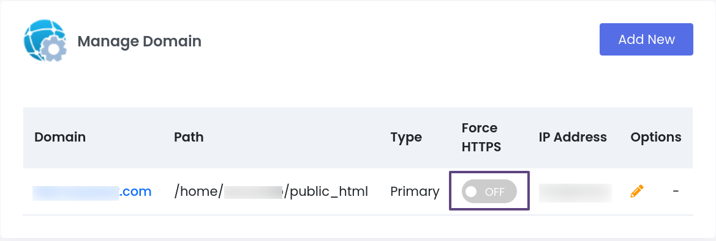Click the orange pencil edit icon

637,191
